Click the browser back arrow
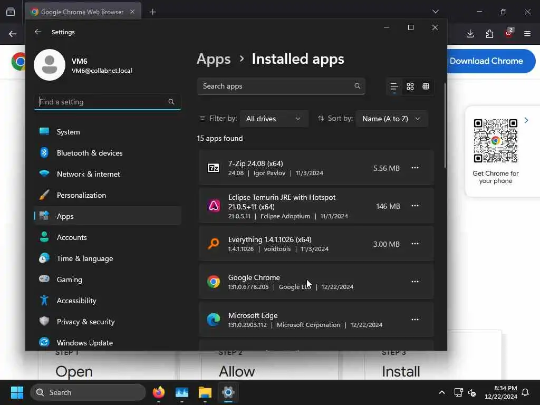The image size is (540, 405). (13, 34)
